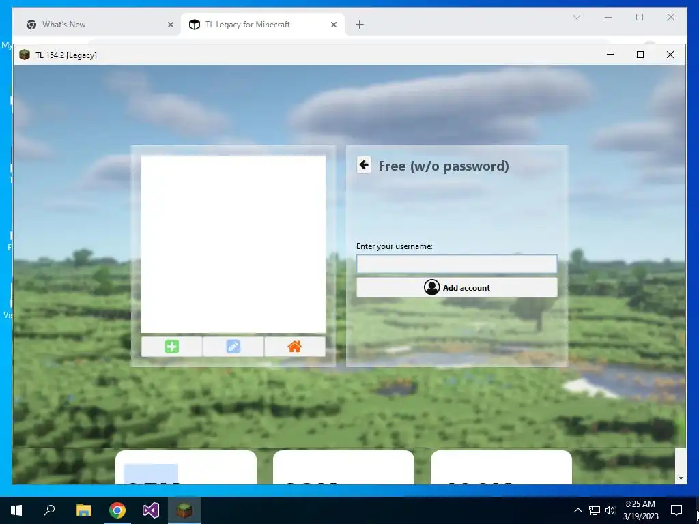This screenshot has height=524, width=699.
Task: Open taskbar search magnifier
Action: tap(49, 510)
